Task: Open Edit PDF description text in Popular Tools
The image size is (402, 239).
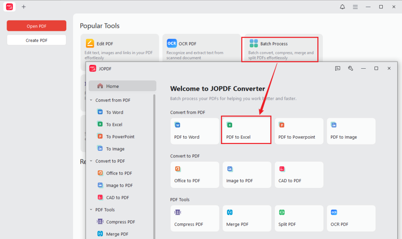Action: coord(119,55)
